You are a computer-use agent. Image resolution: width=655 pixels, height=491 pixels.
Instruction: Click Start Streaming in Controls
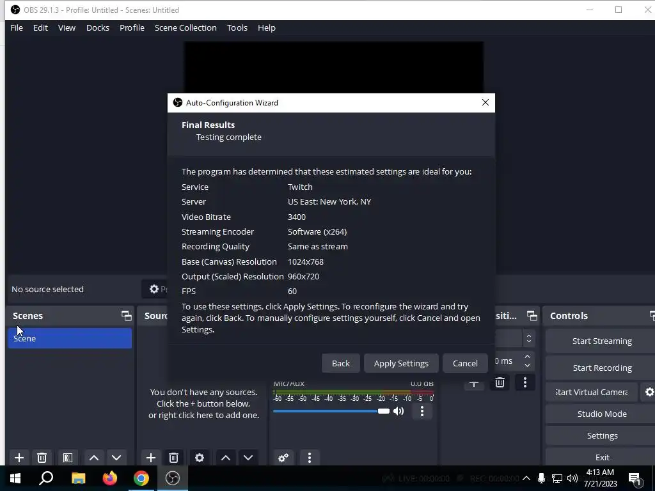point(601,341)
